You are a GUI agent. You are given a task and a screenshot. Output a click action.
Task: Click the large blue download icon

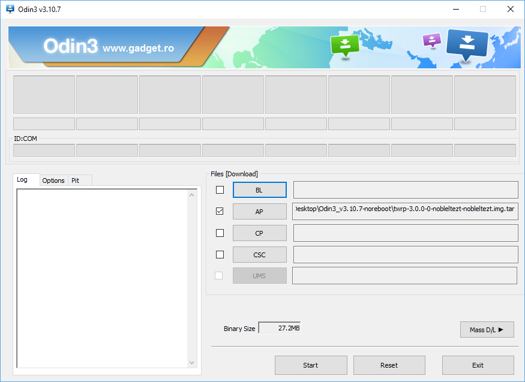[x=467, y=43]
